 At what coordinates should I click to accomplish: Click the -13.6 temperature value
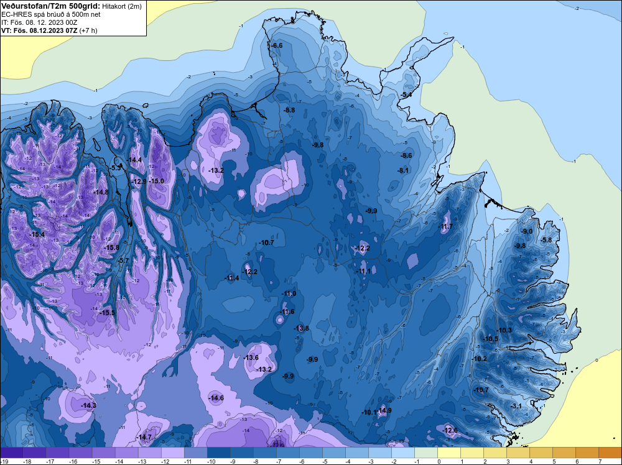pos(251,357)
